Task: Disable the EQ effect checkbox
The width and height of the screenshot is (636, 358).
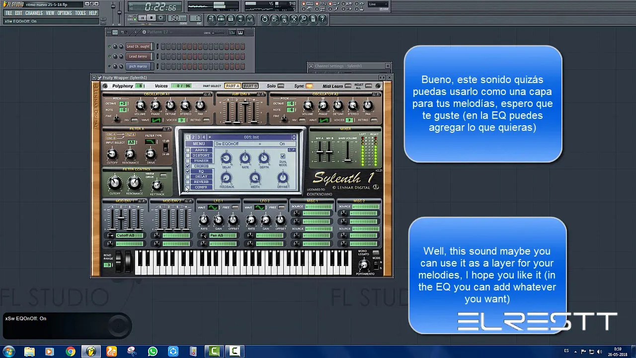Action: [188, 172]
